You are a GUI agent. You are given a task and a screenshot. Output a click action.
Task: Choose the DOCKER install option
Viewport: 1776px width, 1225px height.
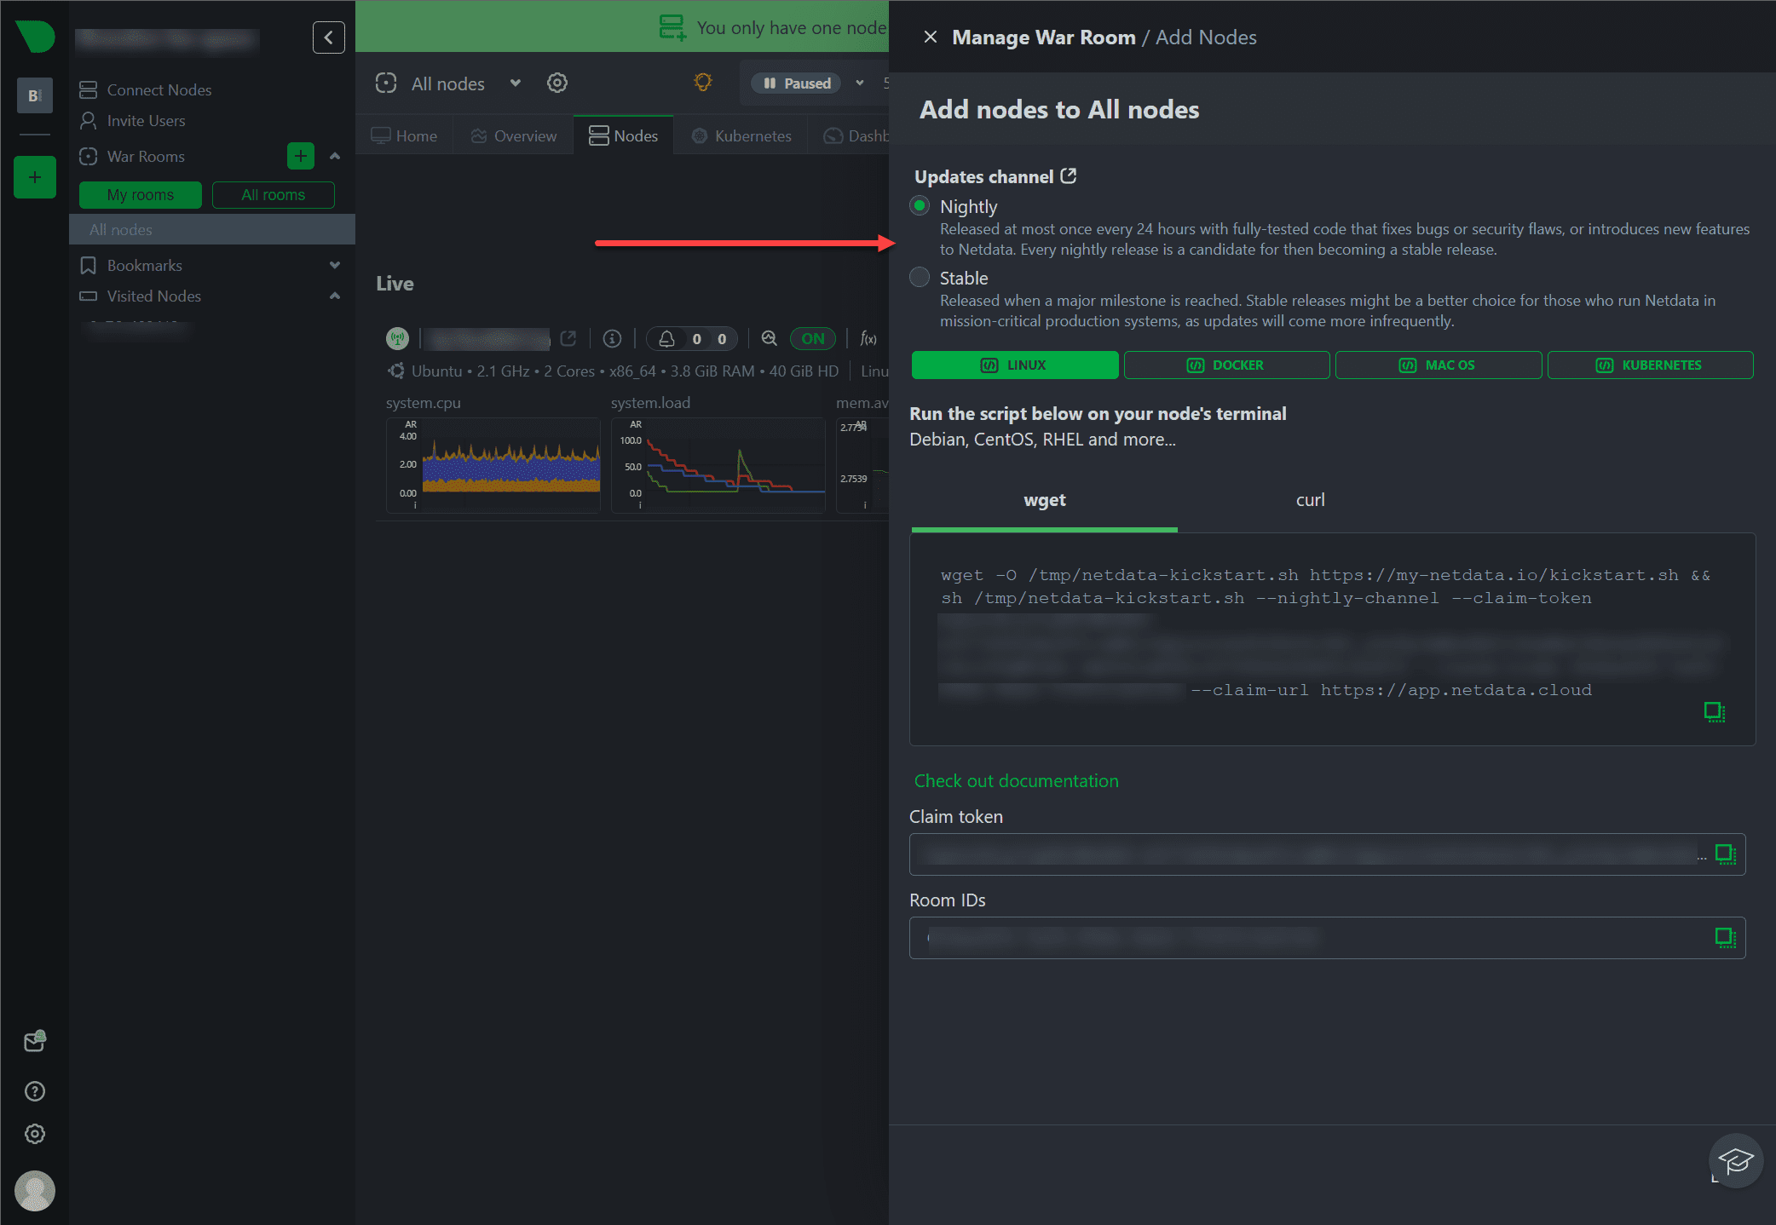tap(1226, 365)
